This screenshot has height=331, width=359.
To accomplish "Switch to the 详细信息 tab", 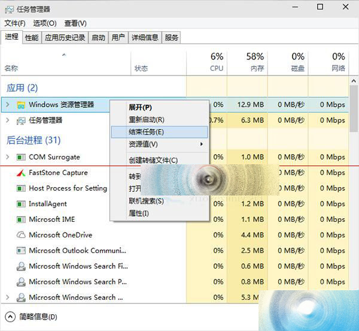I will pos(145,38).
